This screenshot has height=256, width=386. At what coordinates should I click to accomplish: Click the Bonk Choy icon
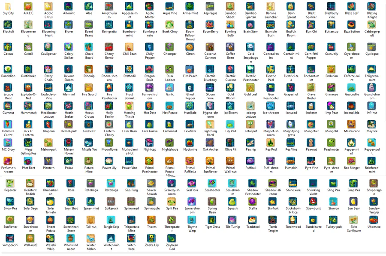169,25
